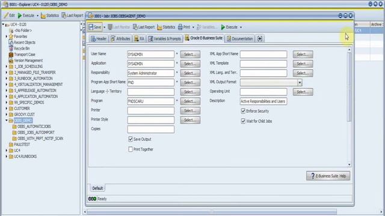Open E-Business Suite Help
Screen dimensions: 385x216
click(x=328, y=176)
